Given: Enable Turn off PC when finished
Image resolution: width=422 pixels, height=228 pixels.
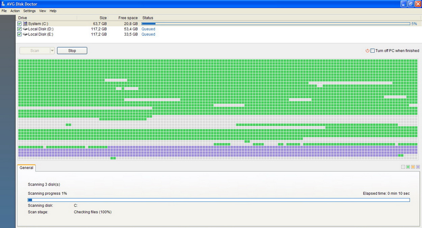Looking at the screenshot, I should (x=372, y=51).
